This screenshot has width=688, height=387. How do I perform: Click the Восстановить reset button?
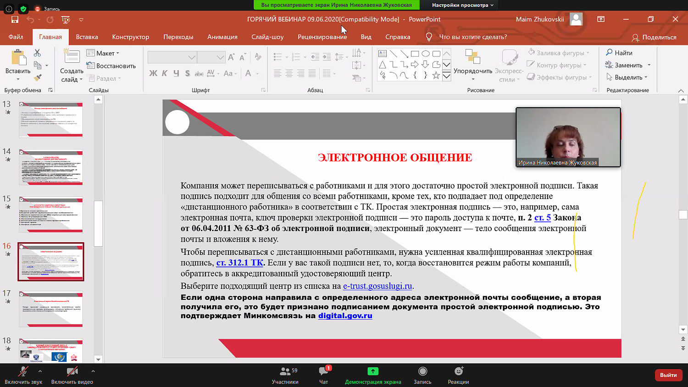(x=111, y=66)
